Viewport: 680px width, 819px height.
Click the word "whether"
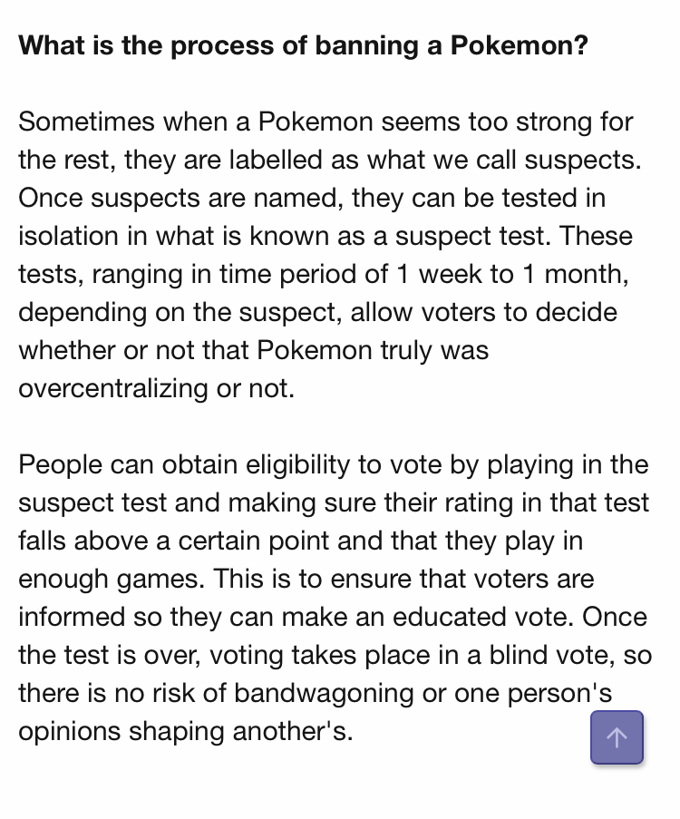(67, 350)
